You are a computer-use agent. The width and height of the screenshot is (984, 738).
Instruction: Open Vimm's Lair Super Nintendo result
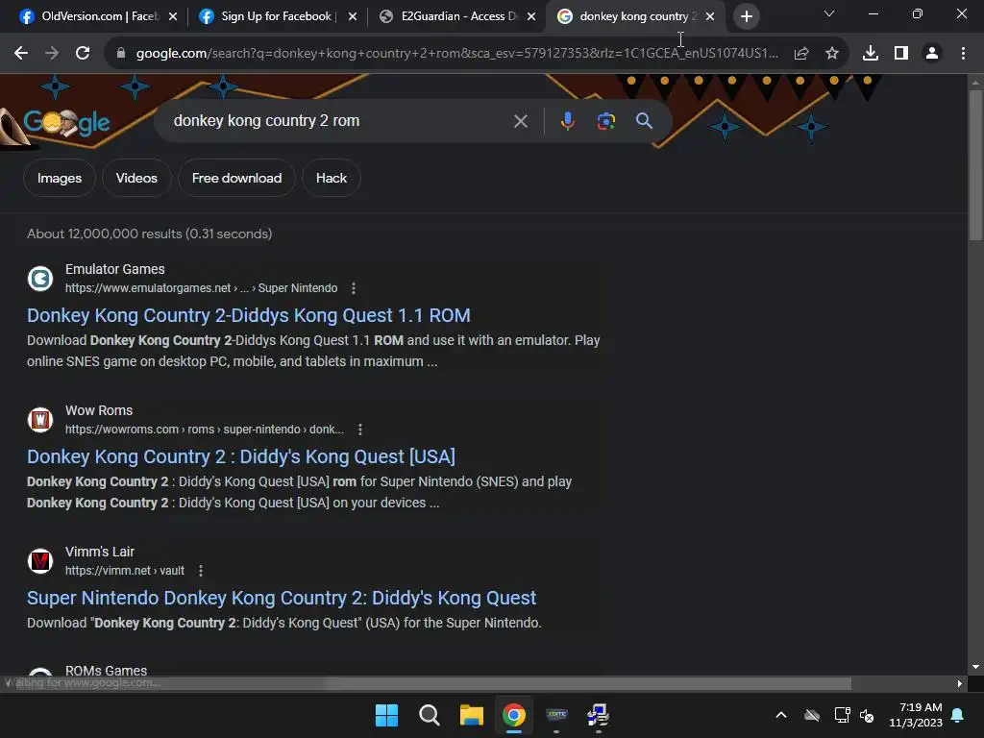pos(282,598)
